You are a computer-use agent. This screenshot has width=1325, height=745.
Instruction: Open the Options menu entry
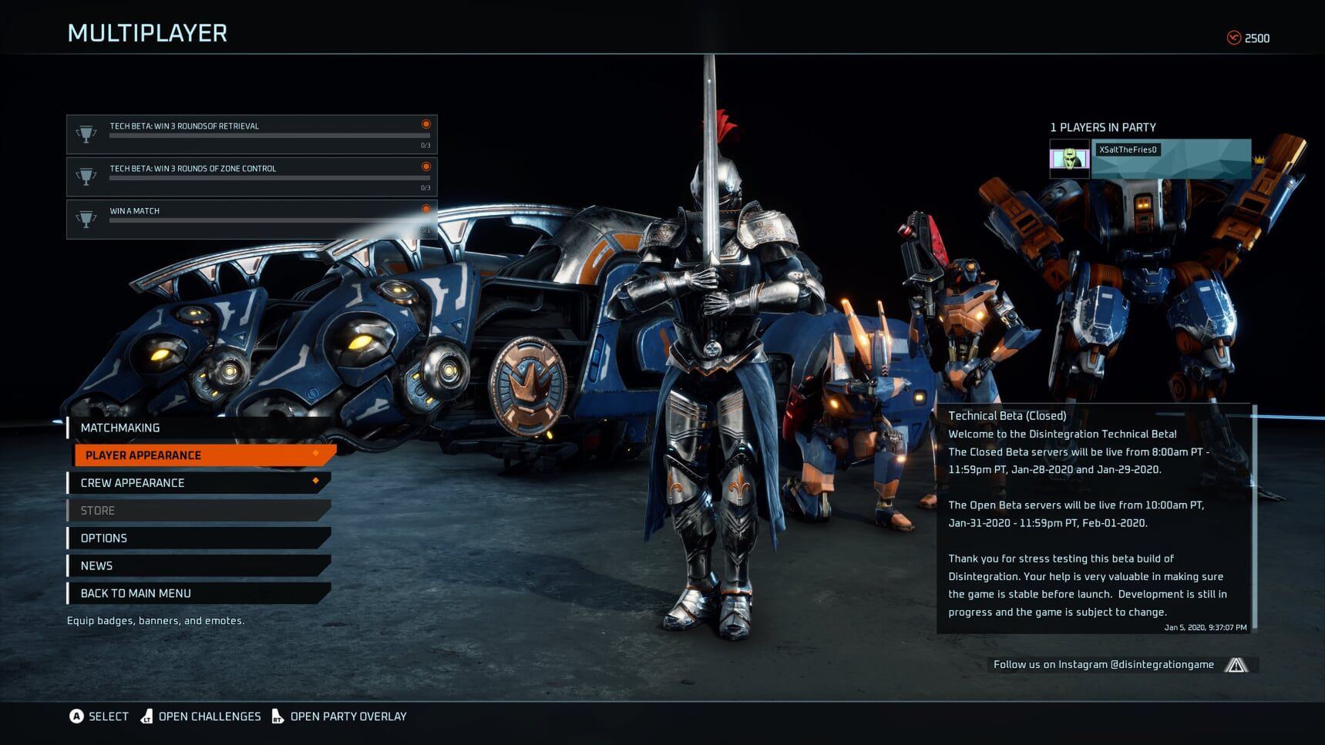pos(199,539)
